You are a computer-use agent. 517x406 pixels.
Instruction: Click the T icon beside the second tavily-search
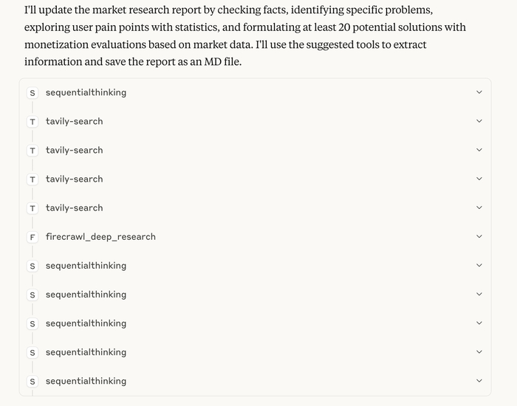pos(32,151)
